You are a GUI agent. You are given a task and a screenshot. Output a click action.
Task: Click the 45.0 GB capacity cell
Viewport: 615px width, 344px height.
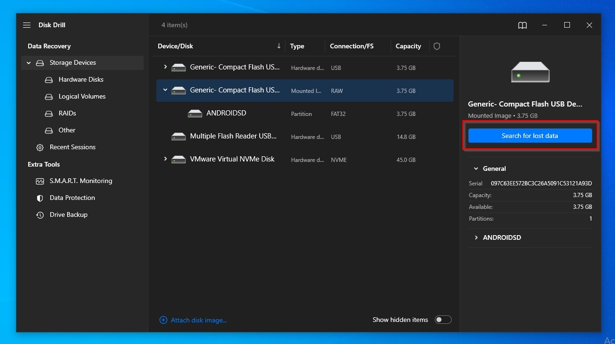point(406,160)
